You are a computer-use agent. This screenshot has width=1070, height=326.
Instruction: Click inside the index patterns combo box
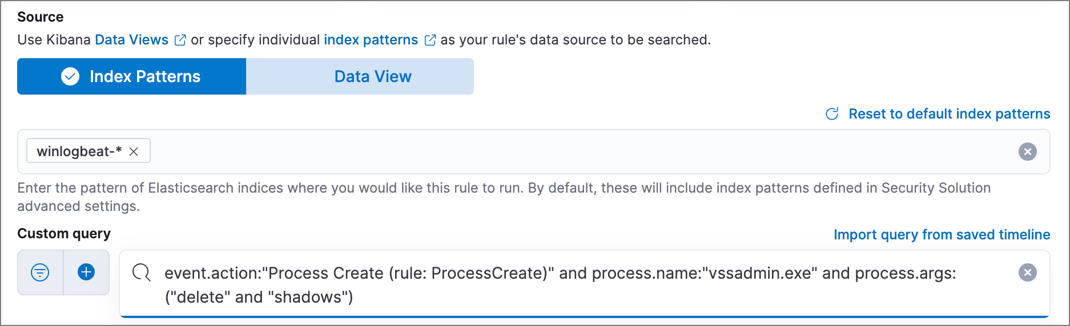coord(571,152)
